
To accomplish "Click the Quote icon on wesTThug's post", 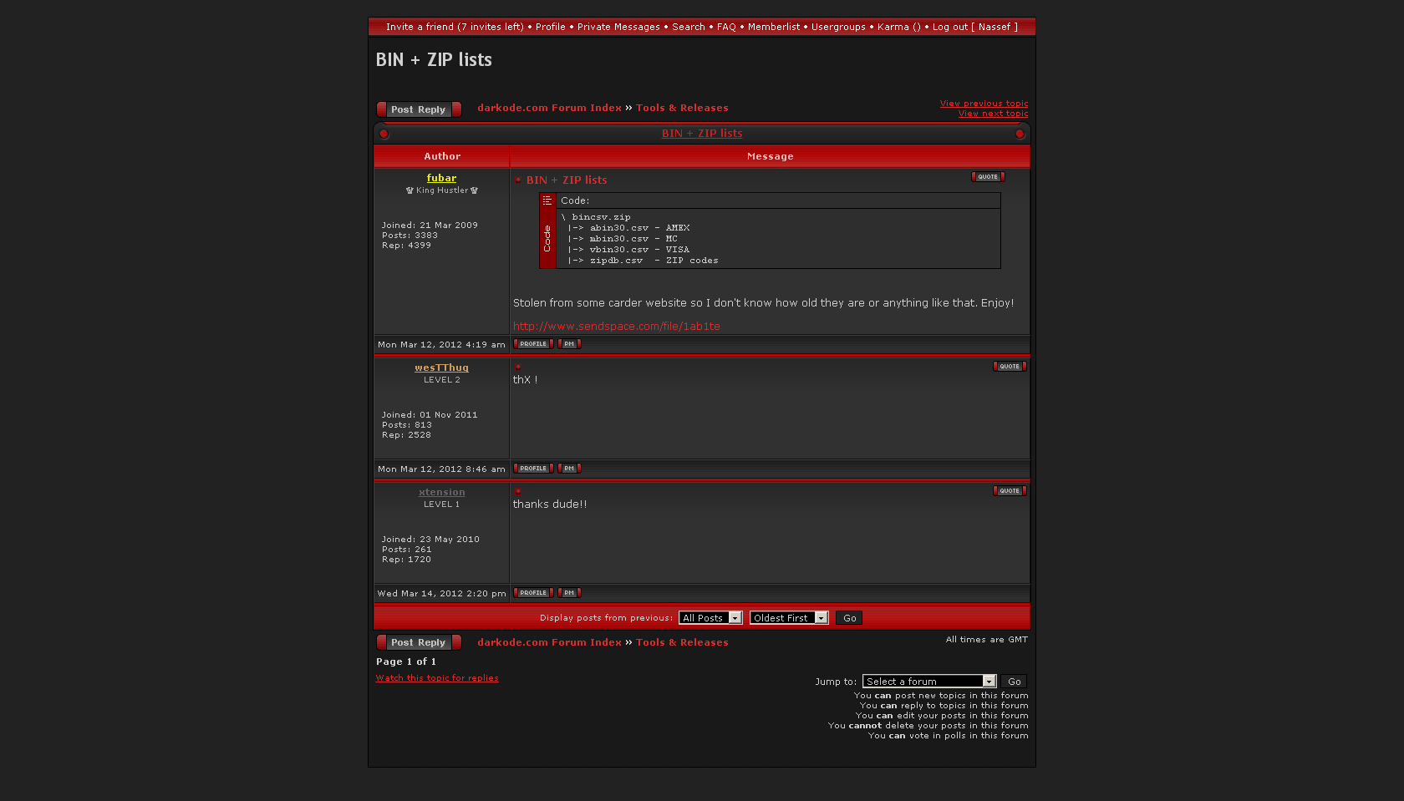I will click(x=1010, y=367).
